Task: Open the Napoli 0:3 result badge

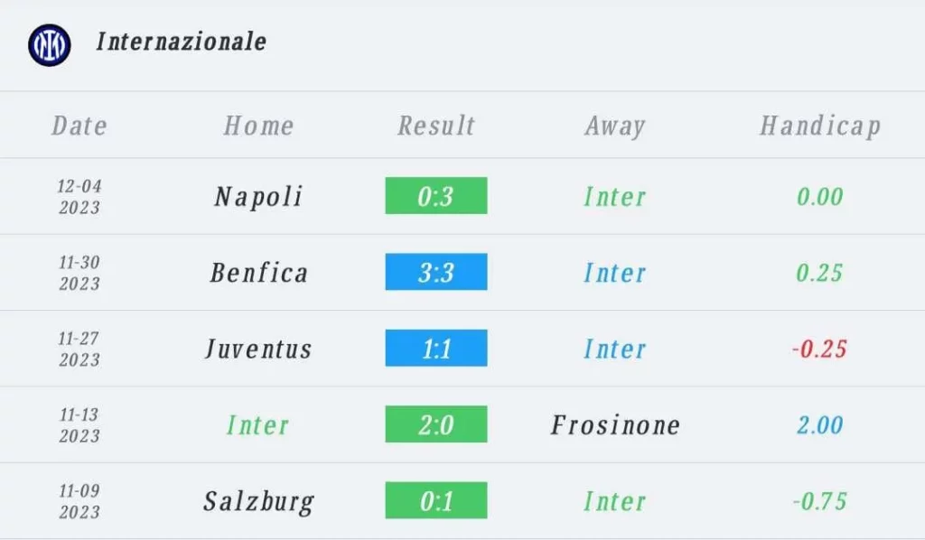Action: [436, 196]
